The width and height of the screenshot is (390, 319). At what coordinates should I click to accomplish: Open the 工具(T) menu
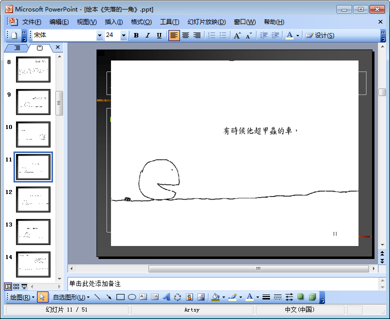point(169,22)
